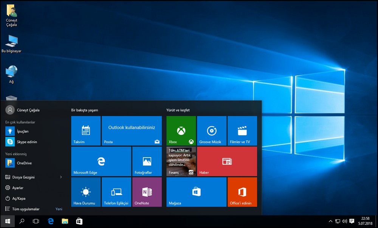Expand the Dosya Gezgini jump list arrow

click(x=61, y=177)
